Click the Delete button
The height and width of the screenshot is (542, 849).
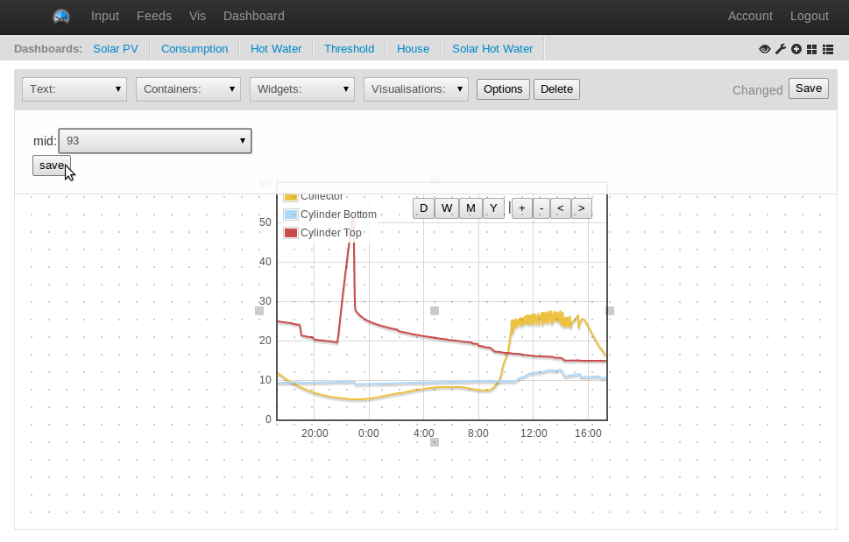click(x=556, y=89)
